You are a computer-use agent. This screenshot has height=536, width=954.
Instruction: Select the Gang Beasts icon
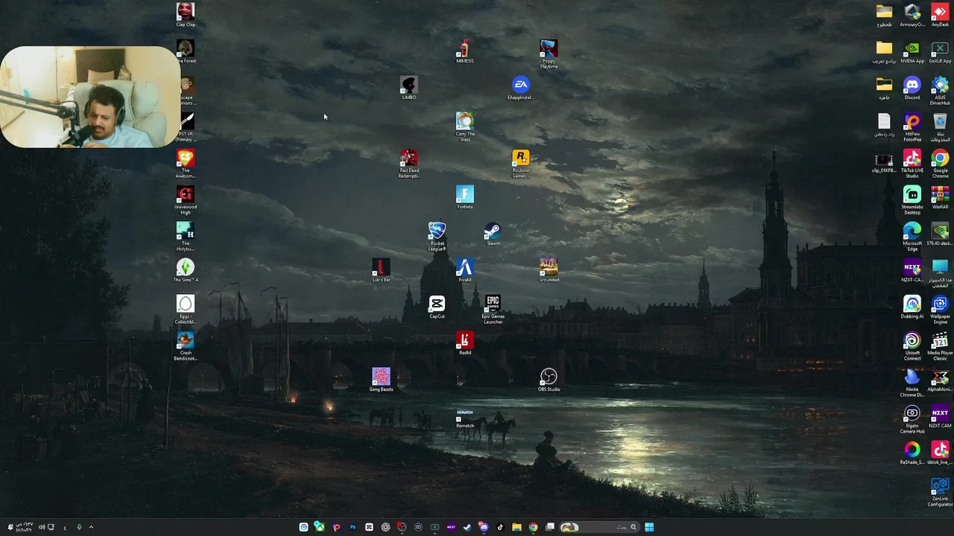[381, 379]
